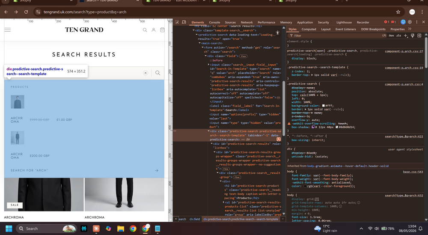
Task: Switch to the Layout tab
Action: tap(326, 29)
